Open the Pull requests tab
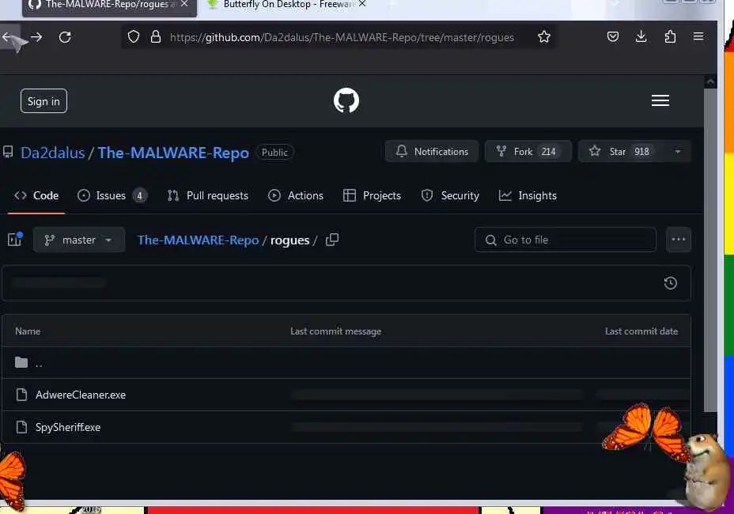 pos(208,195)
